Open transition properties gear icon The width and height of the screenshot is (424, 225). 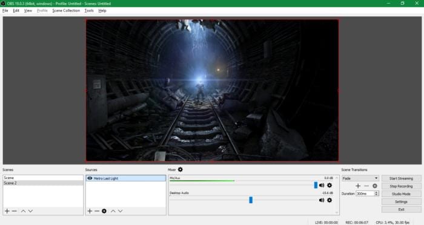(x=375, y=186)
